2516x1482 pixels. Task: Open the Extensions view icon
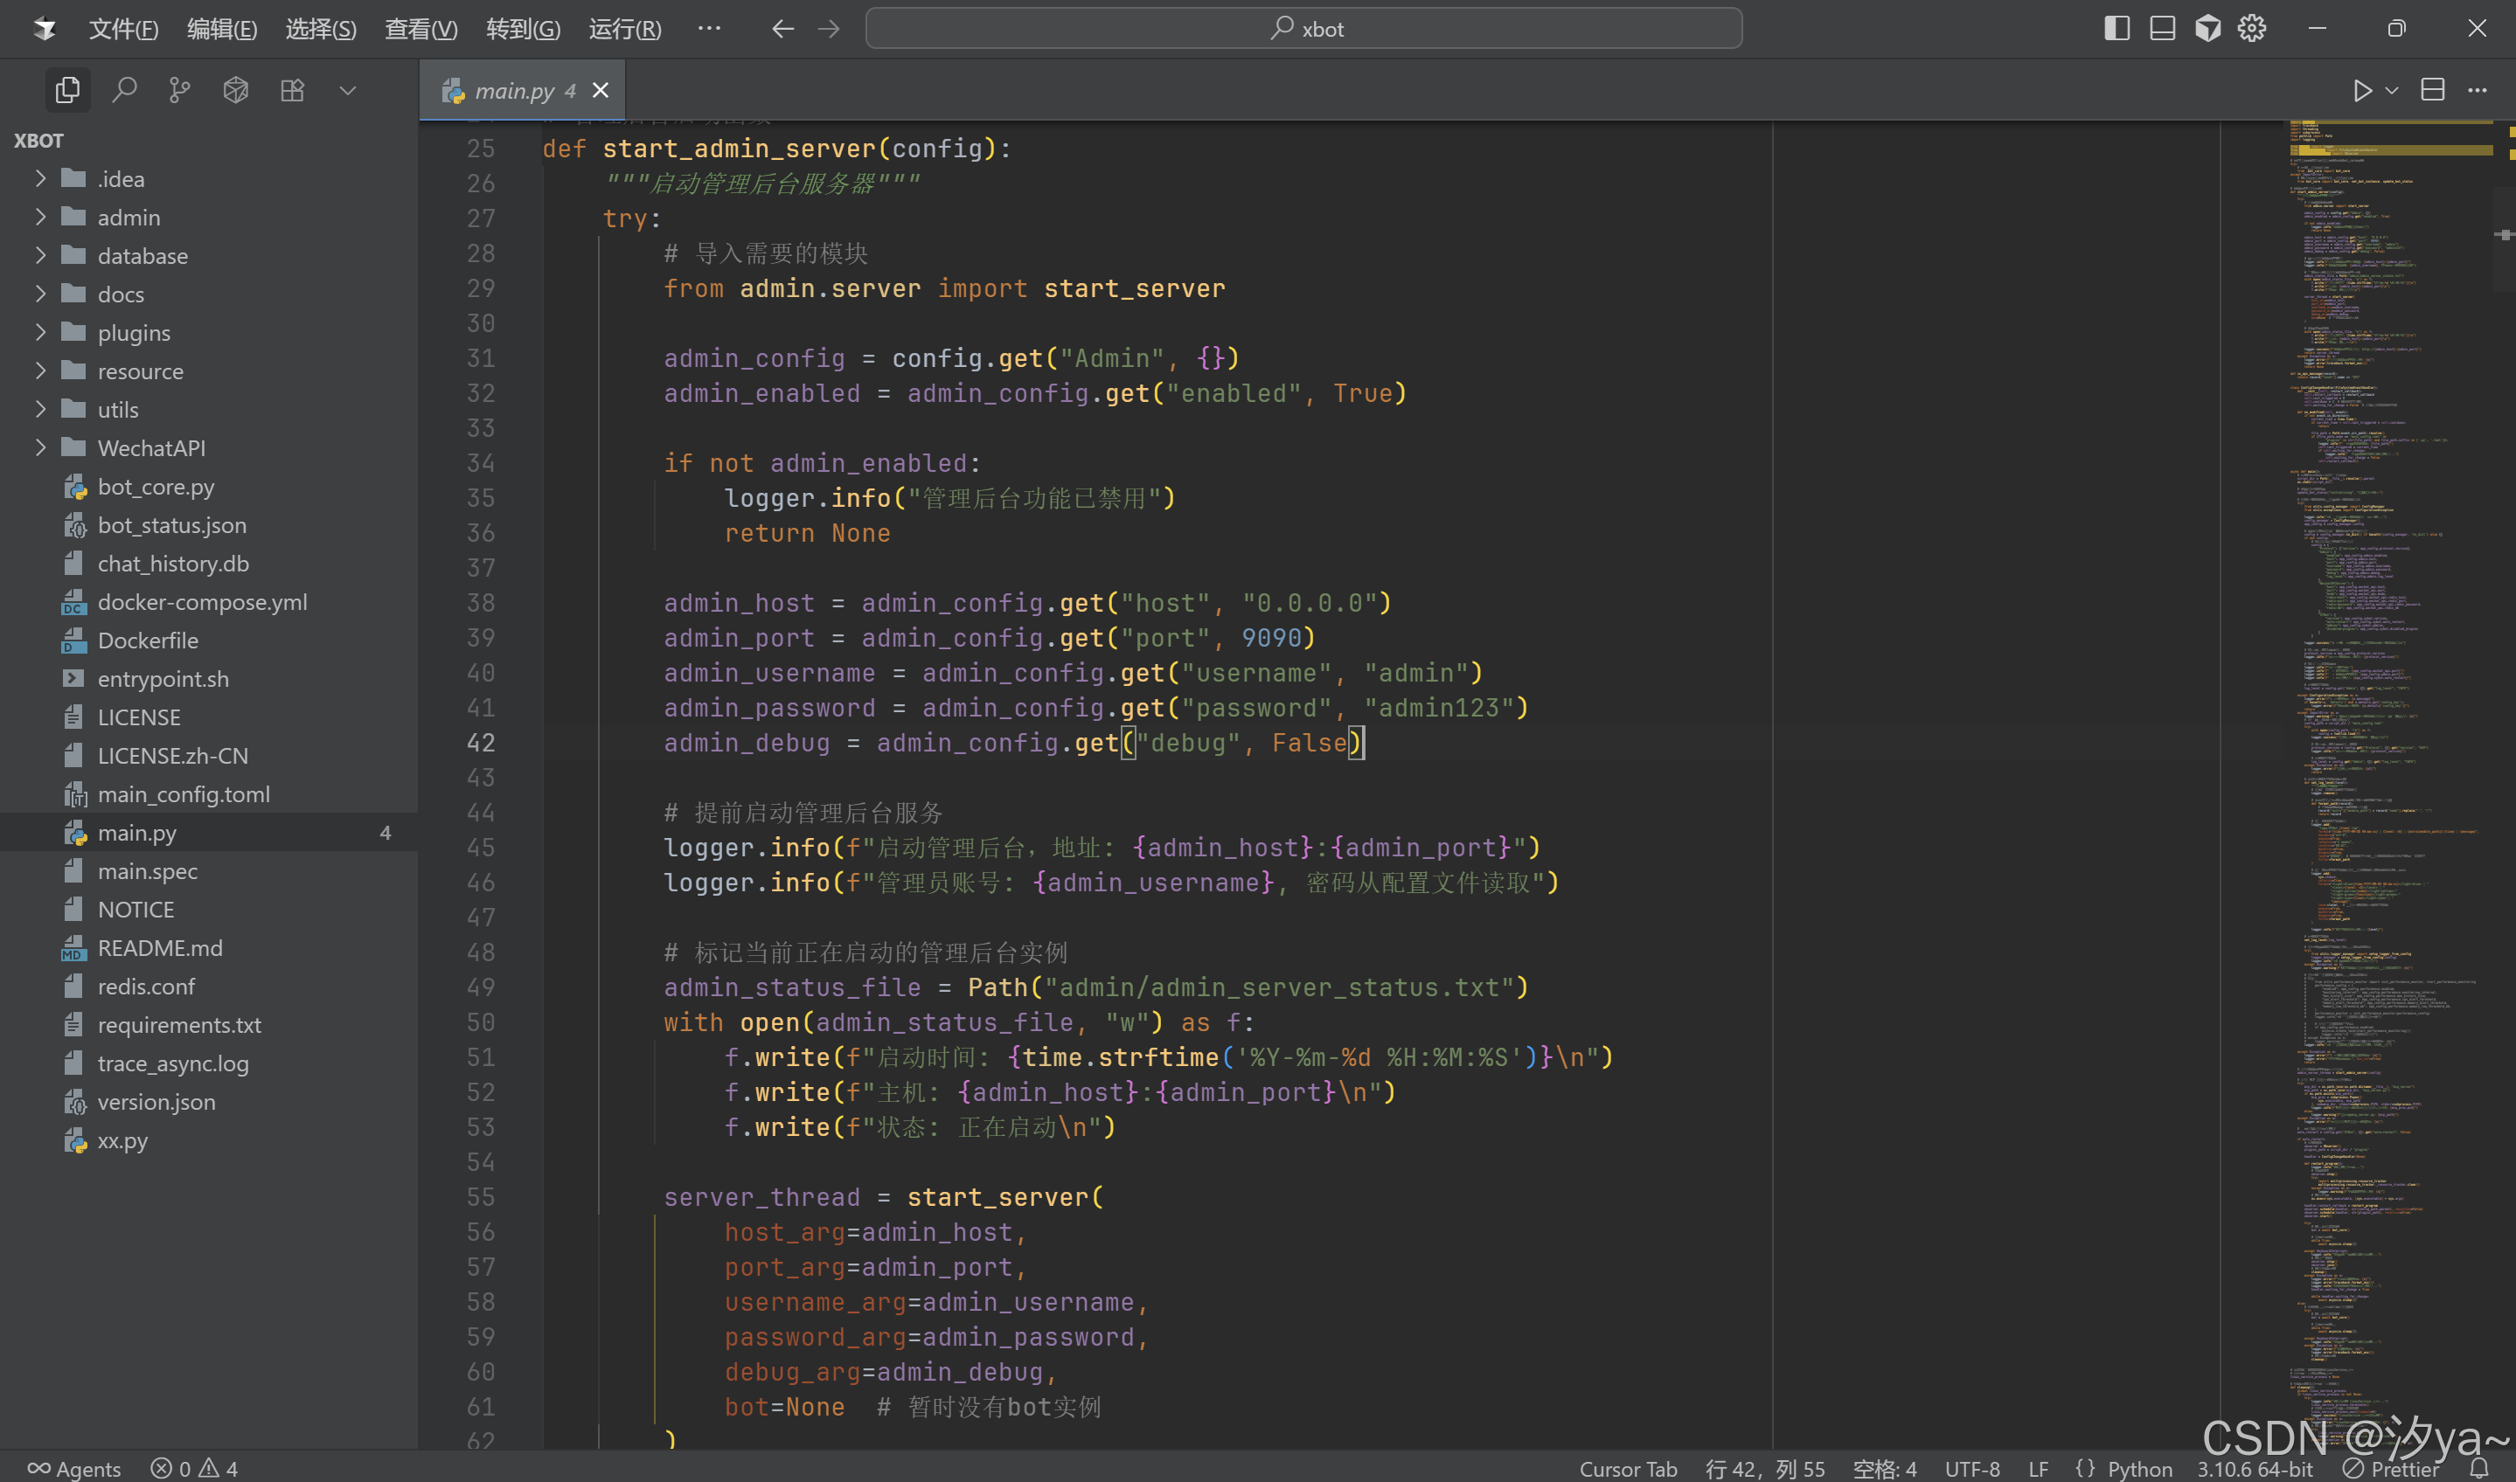pyautogui.click(x=292, y=90)
